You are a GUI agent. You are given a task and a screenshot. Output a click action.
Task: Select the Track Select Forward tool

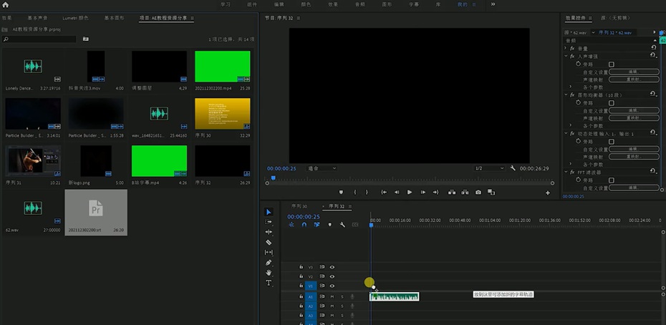click(269, 222)
